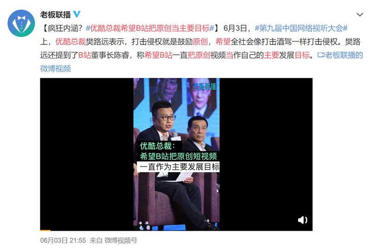Image resolution: width=371 pixels, height=252 pixels.
Task: Open the 老板联播的微博视频 link
Action: click(340, 55)
